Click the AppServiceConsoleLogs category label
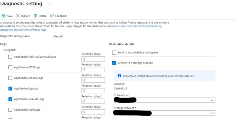This screenshot has height=123, width=241. click(29, 78)
